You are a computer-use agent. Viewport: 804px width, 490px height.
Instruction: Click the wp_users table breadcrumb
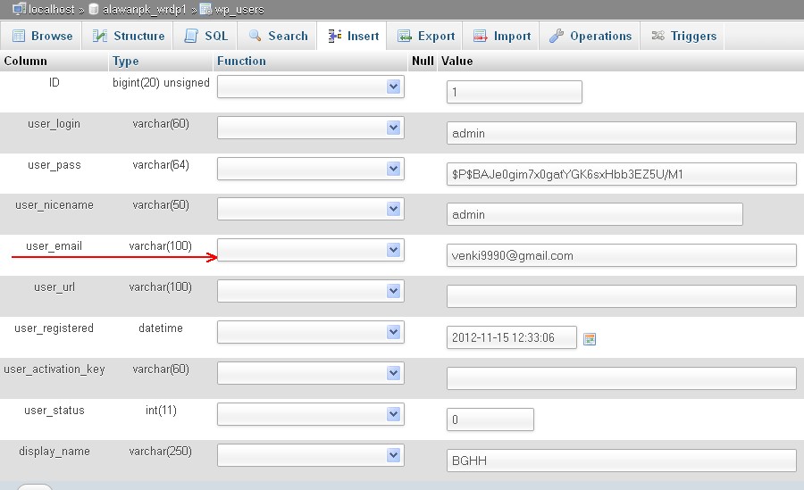pos(239,9)
